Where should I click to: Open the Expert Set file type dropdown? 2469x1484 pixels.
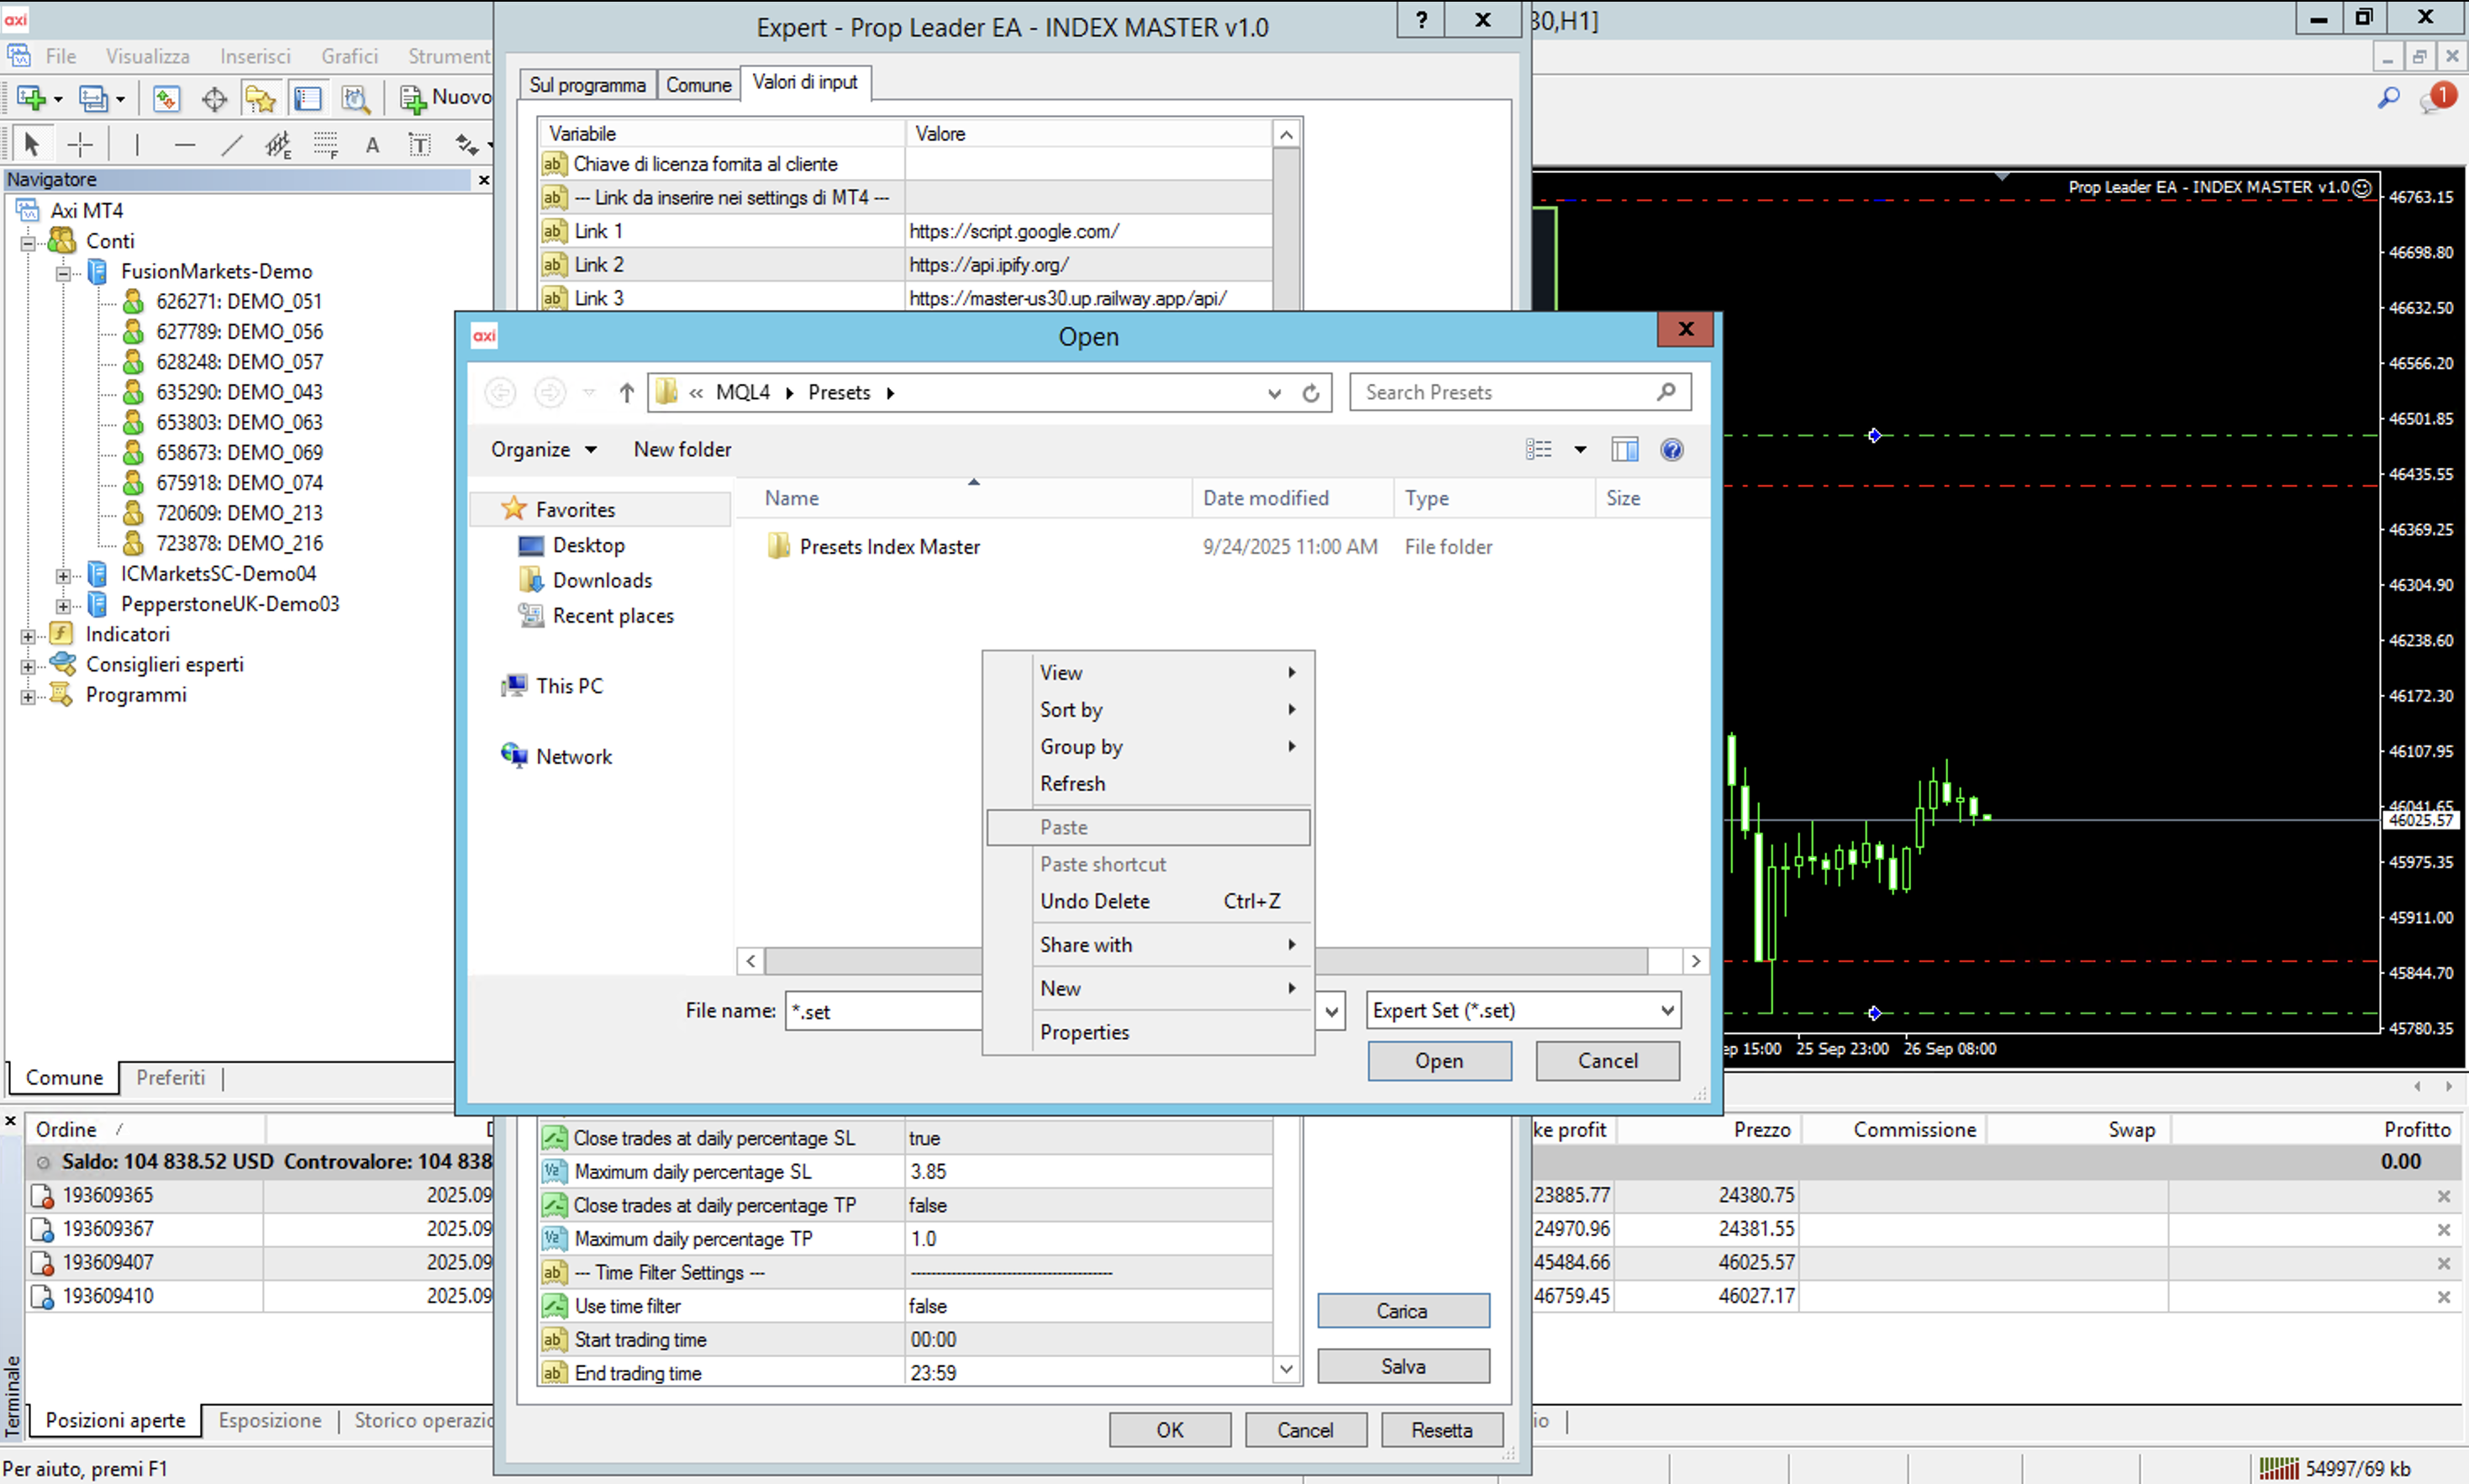1523,1010
